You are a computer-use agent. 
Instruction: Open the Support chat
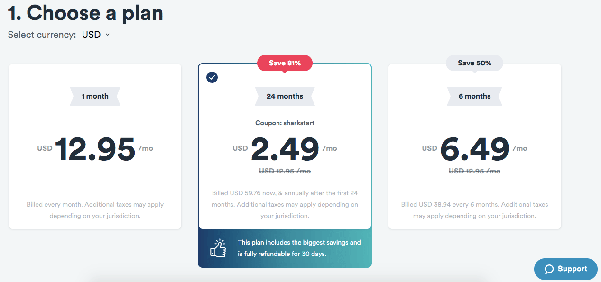pyautogui.click(x=565, y=269)
